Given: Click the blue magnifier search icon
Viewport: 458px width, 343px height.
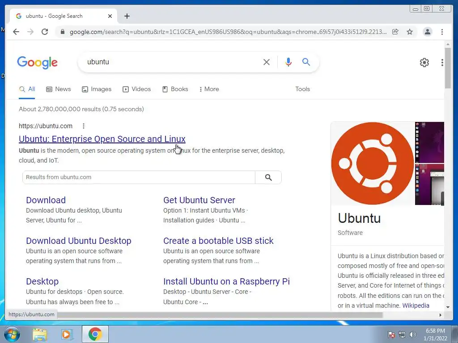Looking at the screenshot, I should point(306,62).
